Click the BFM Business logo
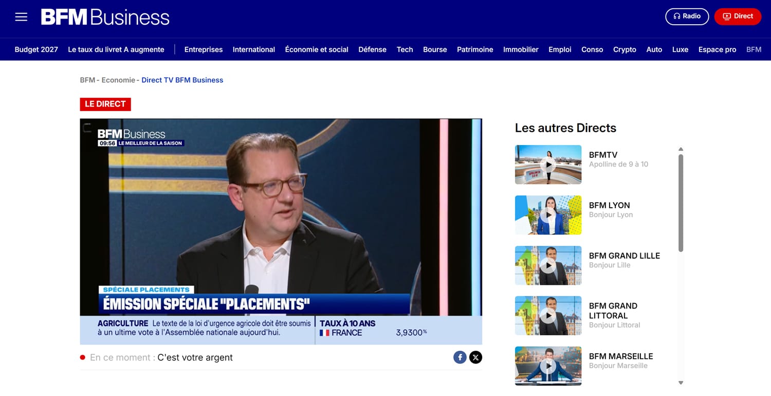Viewport: 771px width, 396px height. tap(105, 17)
